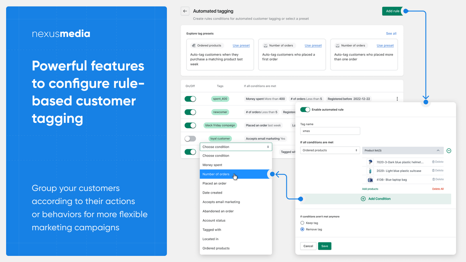Click the Dark blue plastic helmet thumbnail
Screen dimensions: 466x262
click(x=370, y=162)
